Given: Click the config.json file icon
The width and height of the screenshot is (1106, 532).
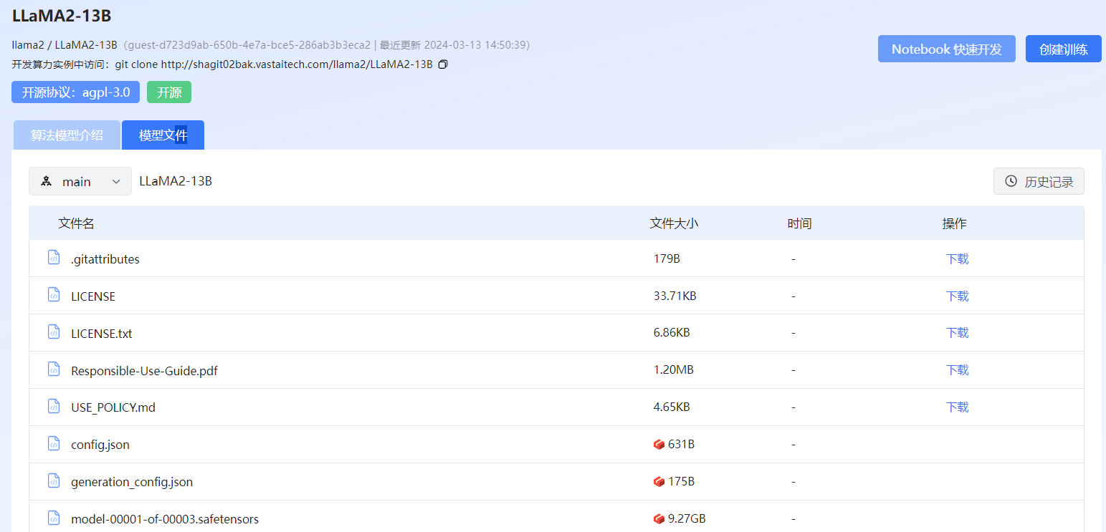Looking at the screenshot, I should [54, 443].
